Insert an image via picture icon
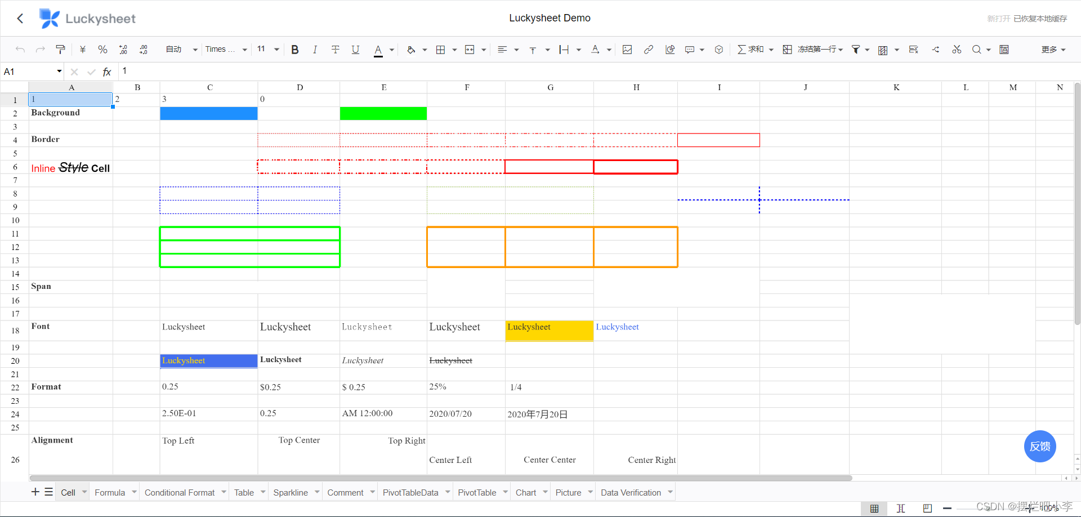Viewport: 1081px width, 517px height. (627, 50)
